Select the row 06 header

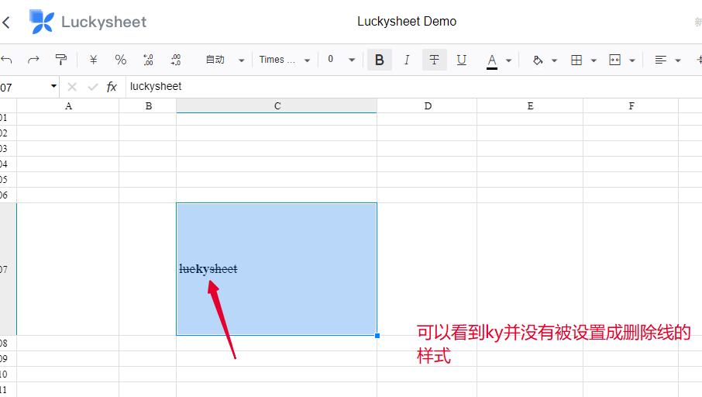pyautogui.click(x=8, y=195)
